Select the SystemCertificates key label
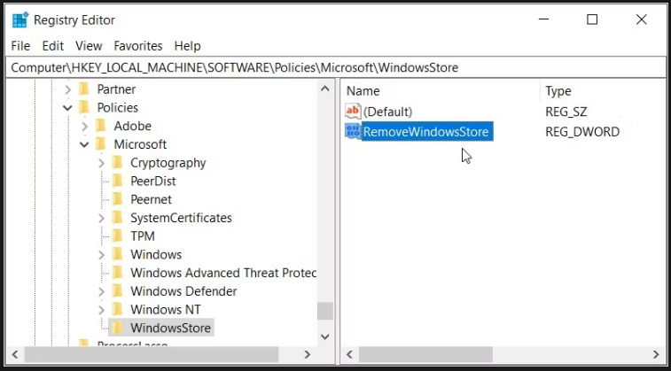 (x=181, y=218)
